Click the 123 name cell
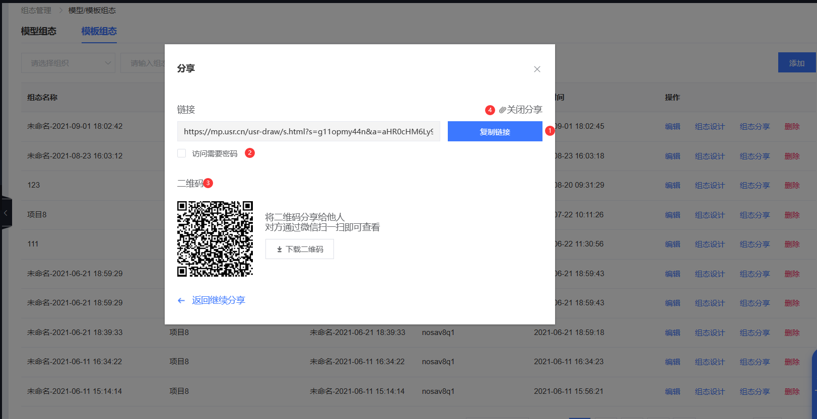This screenshot has height=419, width=817. point(33,185)
